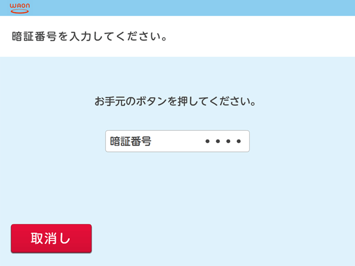Click the heading 暗証番号を入力してください
355x266 pixels.
(x=90, y=37)
